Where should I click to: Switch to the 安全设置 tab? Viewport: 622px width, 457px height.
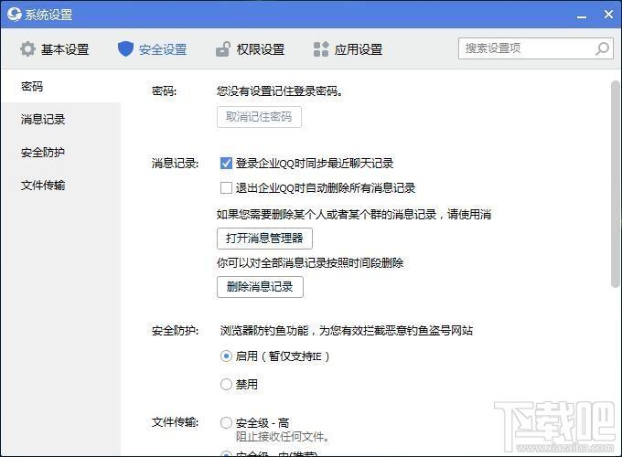[153, 49]
